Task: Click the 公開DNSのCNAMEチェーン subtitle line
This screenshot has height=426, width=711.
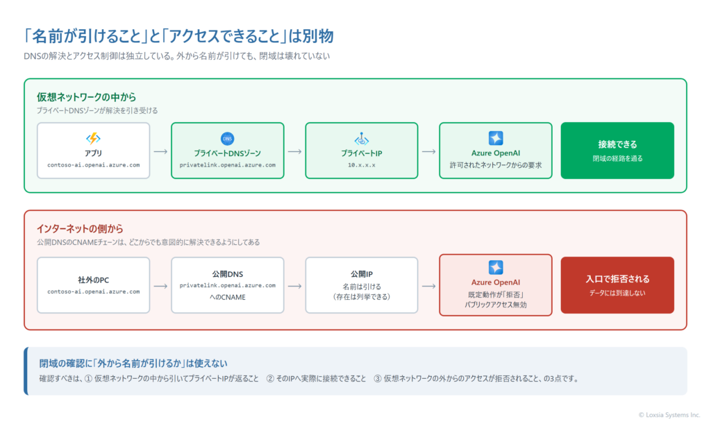Action: click(149, 242)
